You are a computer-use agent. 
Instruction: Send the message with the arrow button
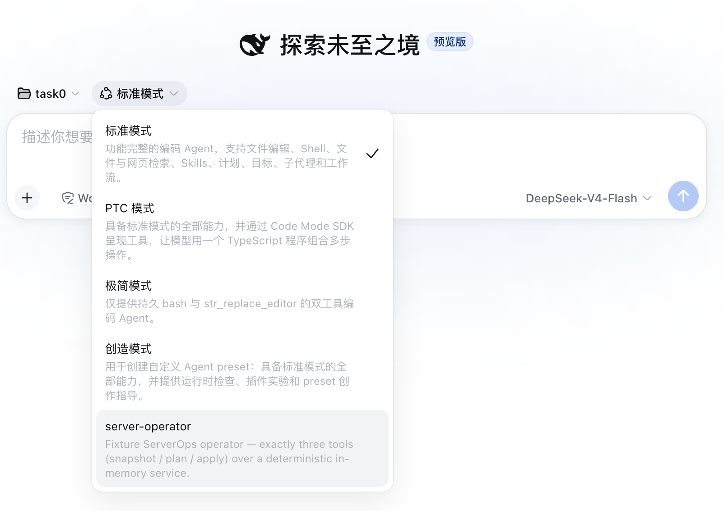click(x=683, y=196)
